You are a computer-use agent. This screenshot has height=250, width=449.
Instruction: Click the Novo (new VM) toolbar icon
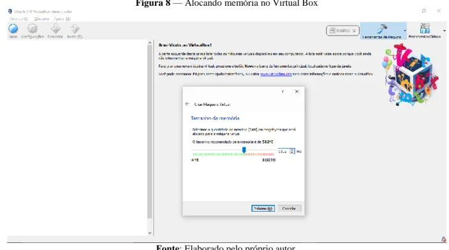click(13, 29)
